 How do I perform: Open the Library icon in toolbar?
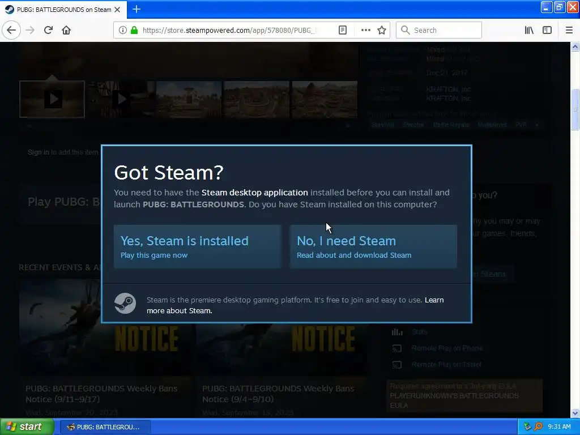[x=529, y=30]
